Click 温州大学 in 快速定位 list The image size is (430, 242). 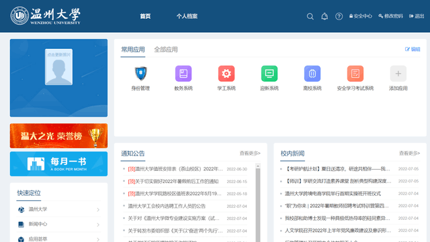click(x=38, y=209)
